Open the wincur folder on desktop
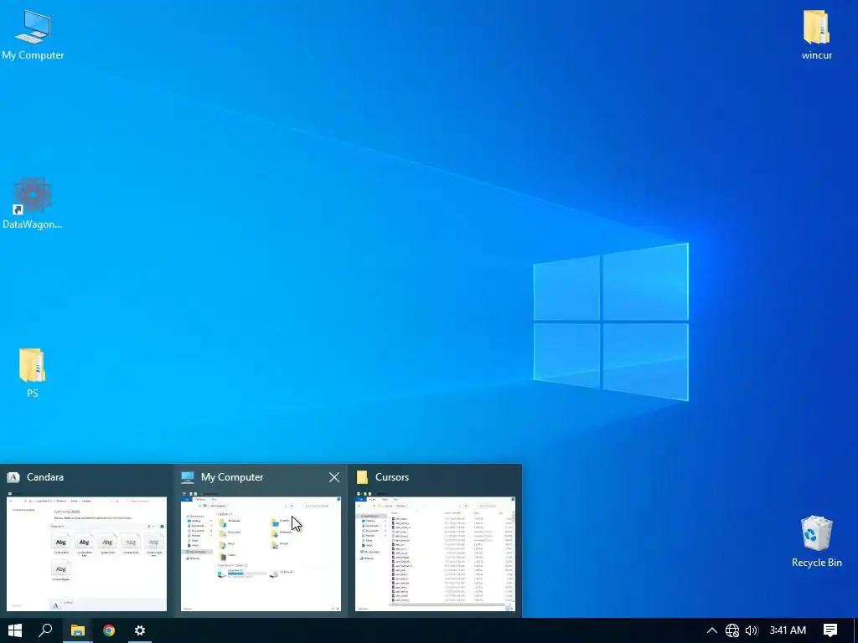The width and height of the screenshot is (858, 643). tap(816, 35)
